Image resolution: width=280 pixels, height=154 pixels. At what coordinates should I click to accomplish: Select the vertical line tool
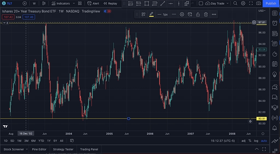click(x=179, y=3)
